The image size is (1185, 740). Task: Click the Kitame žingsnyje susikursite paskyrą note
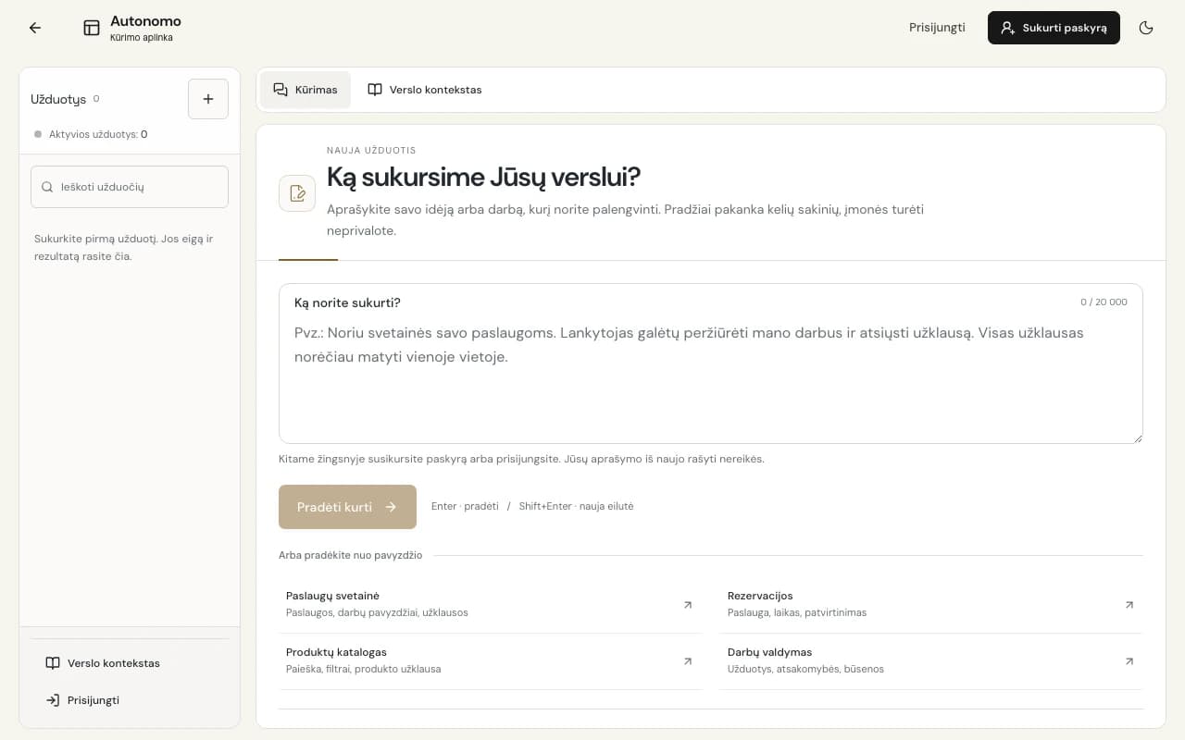click(521, 459)
